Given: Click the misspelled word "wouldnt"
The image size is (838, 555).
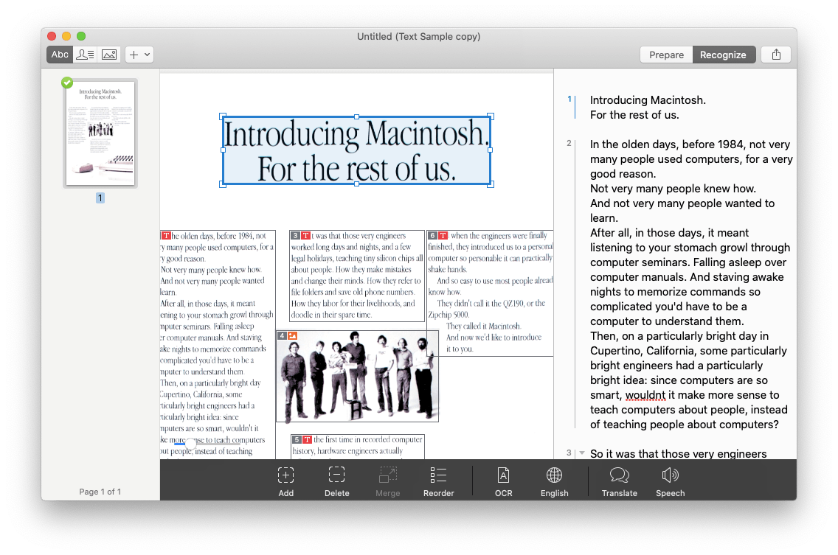Looking at the screenshot, I should click(645, 395).
